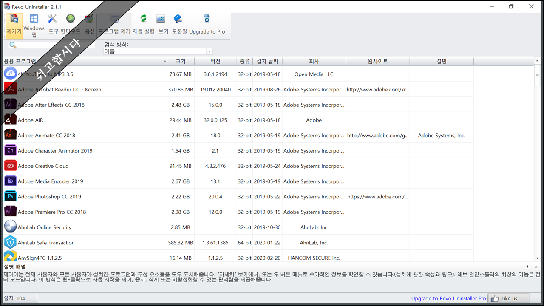Expand the 도움말 dropdown arrow
Viewport: 544px width, 306px height.
coord(186,25)
